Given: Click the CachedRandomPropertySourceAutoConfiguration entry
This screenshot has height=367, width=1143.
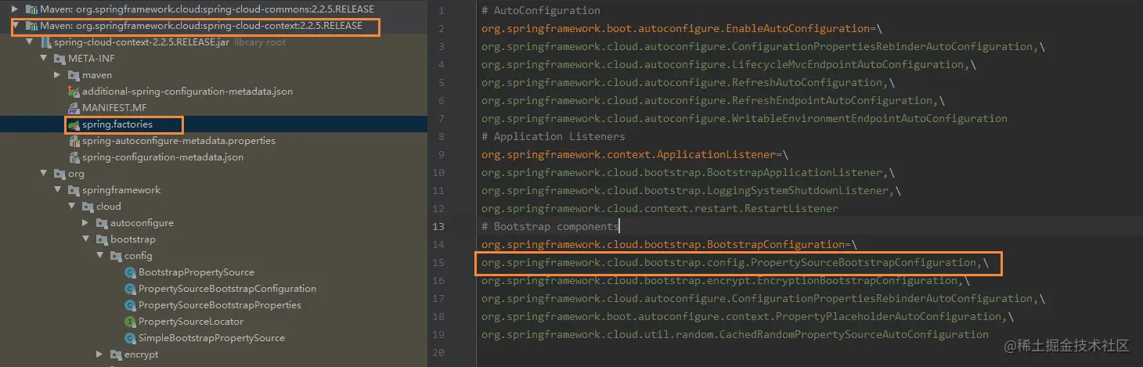Looking at the screenshot, I should [735, 335].
